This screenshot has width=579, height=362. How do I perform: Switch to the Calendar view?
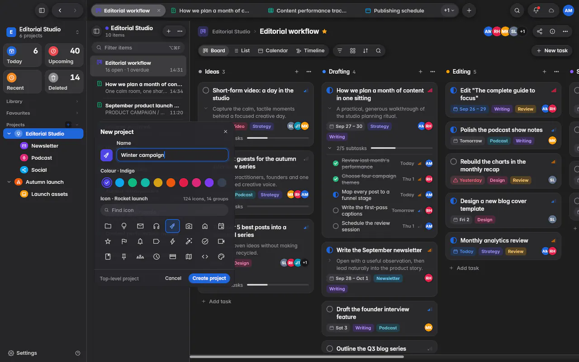click(x=273, y=51)
